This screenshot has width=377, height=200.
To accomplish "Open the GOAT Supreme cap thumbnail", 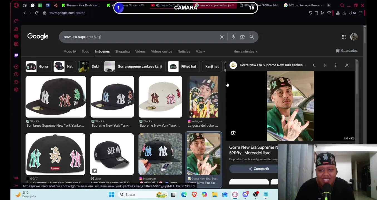I will [55, 154].
